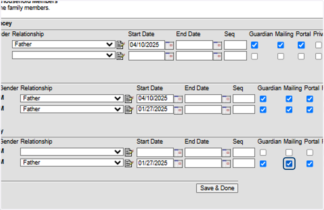The height and width of the screenshot is (210, 324).
Task: Open notes icon beside Father in top section
Action: (x=120, y=45)
